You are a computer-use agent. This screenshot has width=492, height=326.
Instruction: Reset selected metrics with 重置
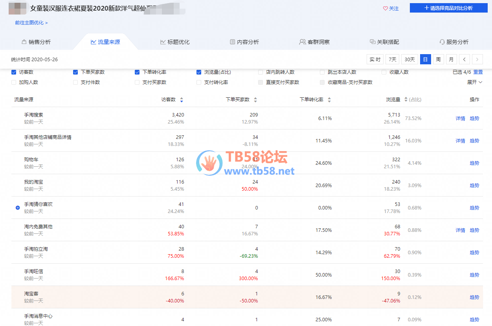pos(478,72)
